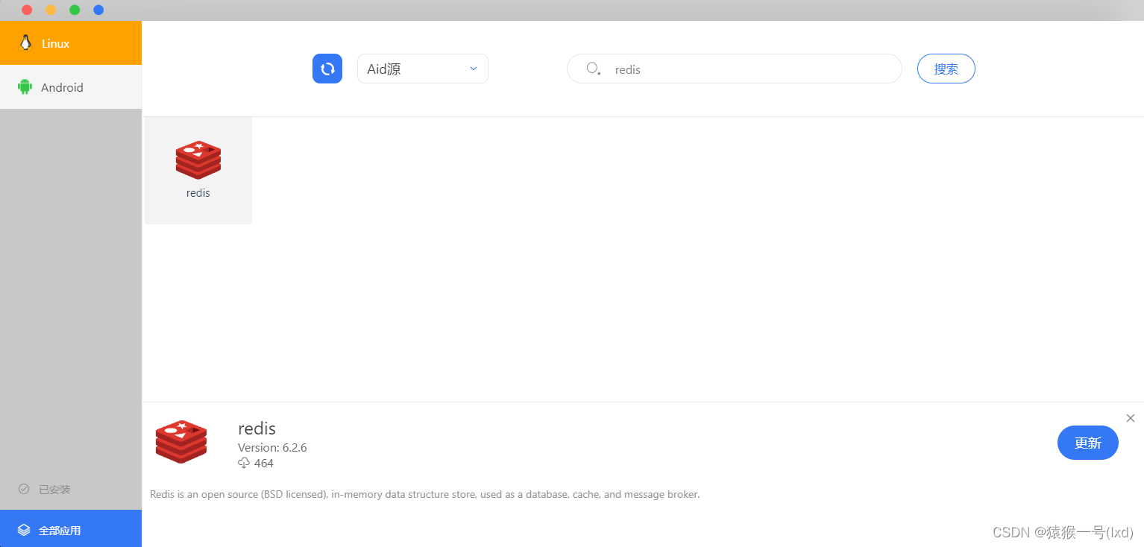Open the Aid源 source dropdown
Viewport: 1144px width, 547px height.
(423, 69)
